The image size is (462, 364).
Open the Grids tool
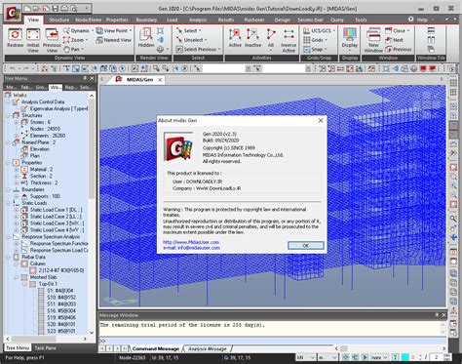point(315,40)
